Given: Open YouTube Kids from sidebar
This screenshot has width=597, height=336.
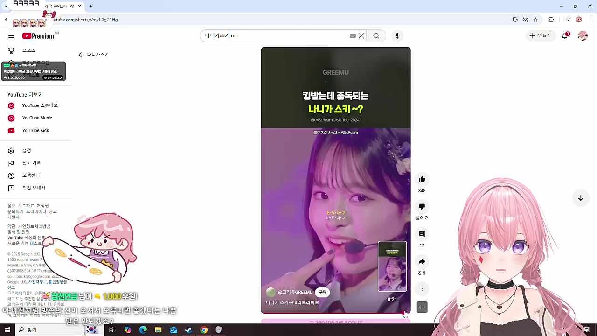Looking at the screenshot, I should click(35, 130).
